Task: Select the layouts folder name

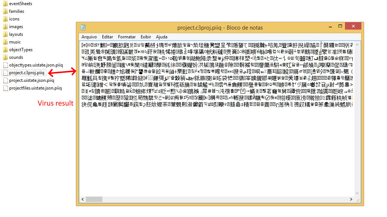Action: pos(16,34)
